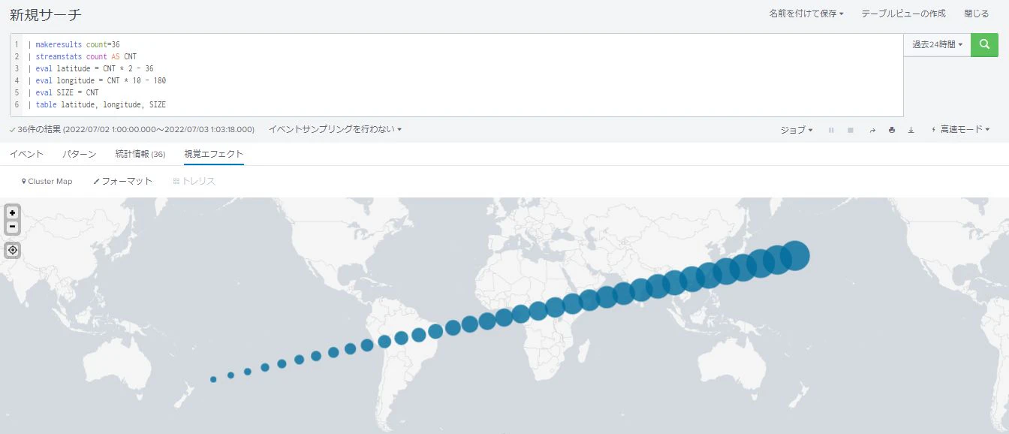Run search with green magnifier button
The width and height of the screenshot is (1009, 434).
pos(984,45)
